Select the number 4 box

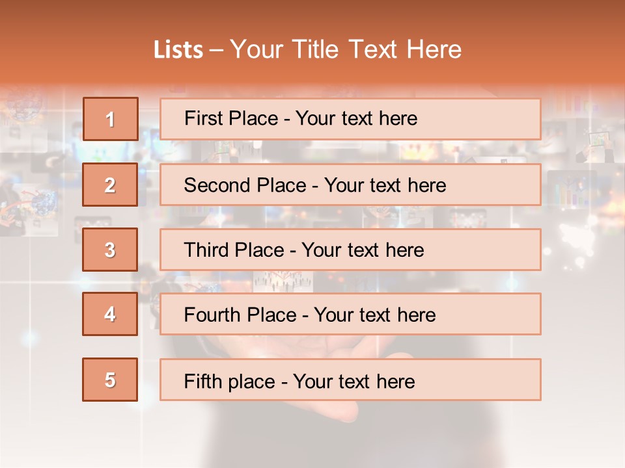coord(110,314)
